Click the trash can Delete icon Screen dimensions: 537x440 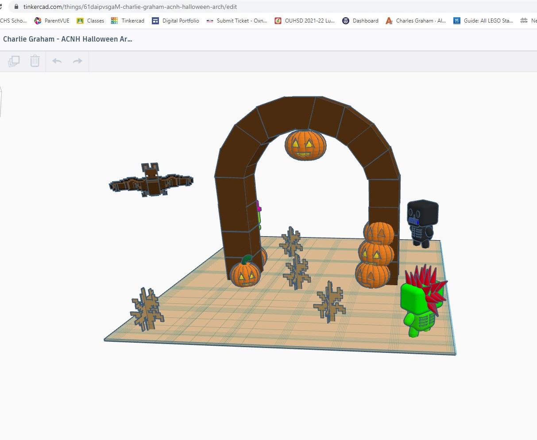click(35, 61)
